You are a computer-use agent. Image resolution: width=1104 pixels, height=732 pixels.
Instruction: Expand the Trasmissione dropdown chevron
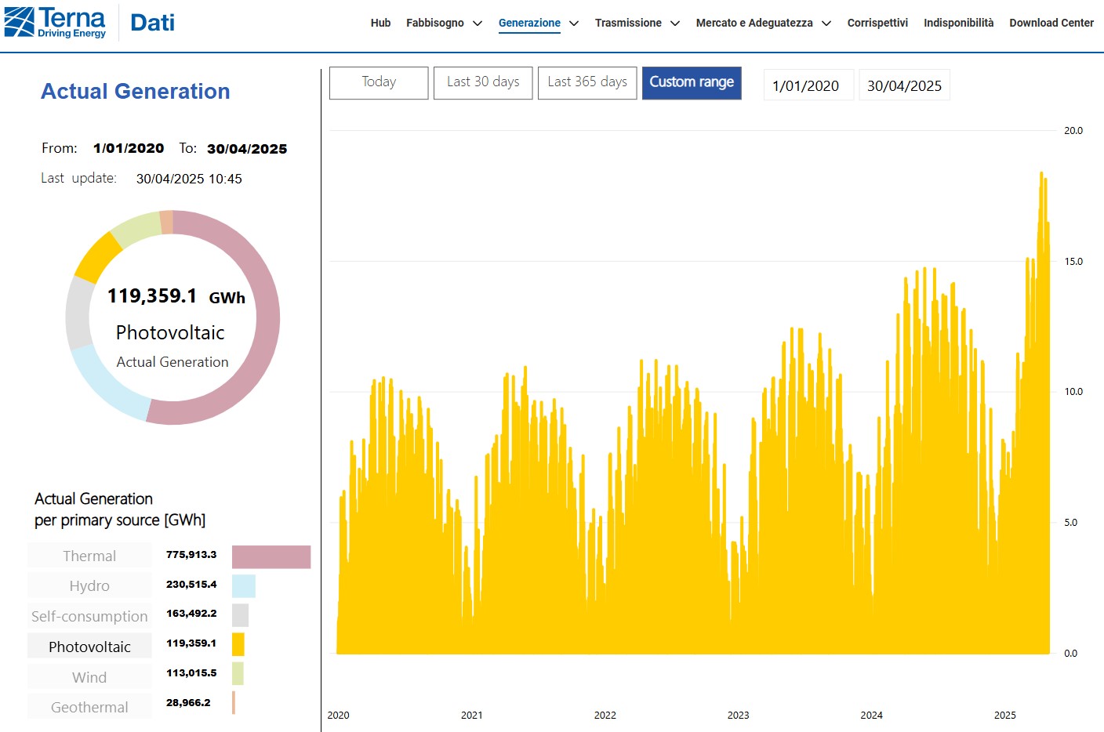tap(675, 24)
